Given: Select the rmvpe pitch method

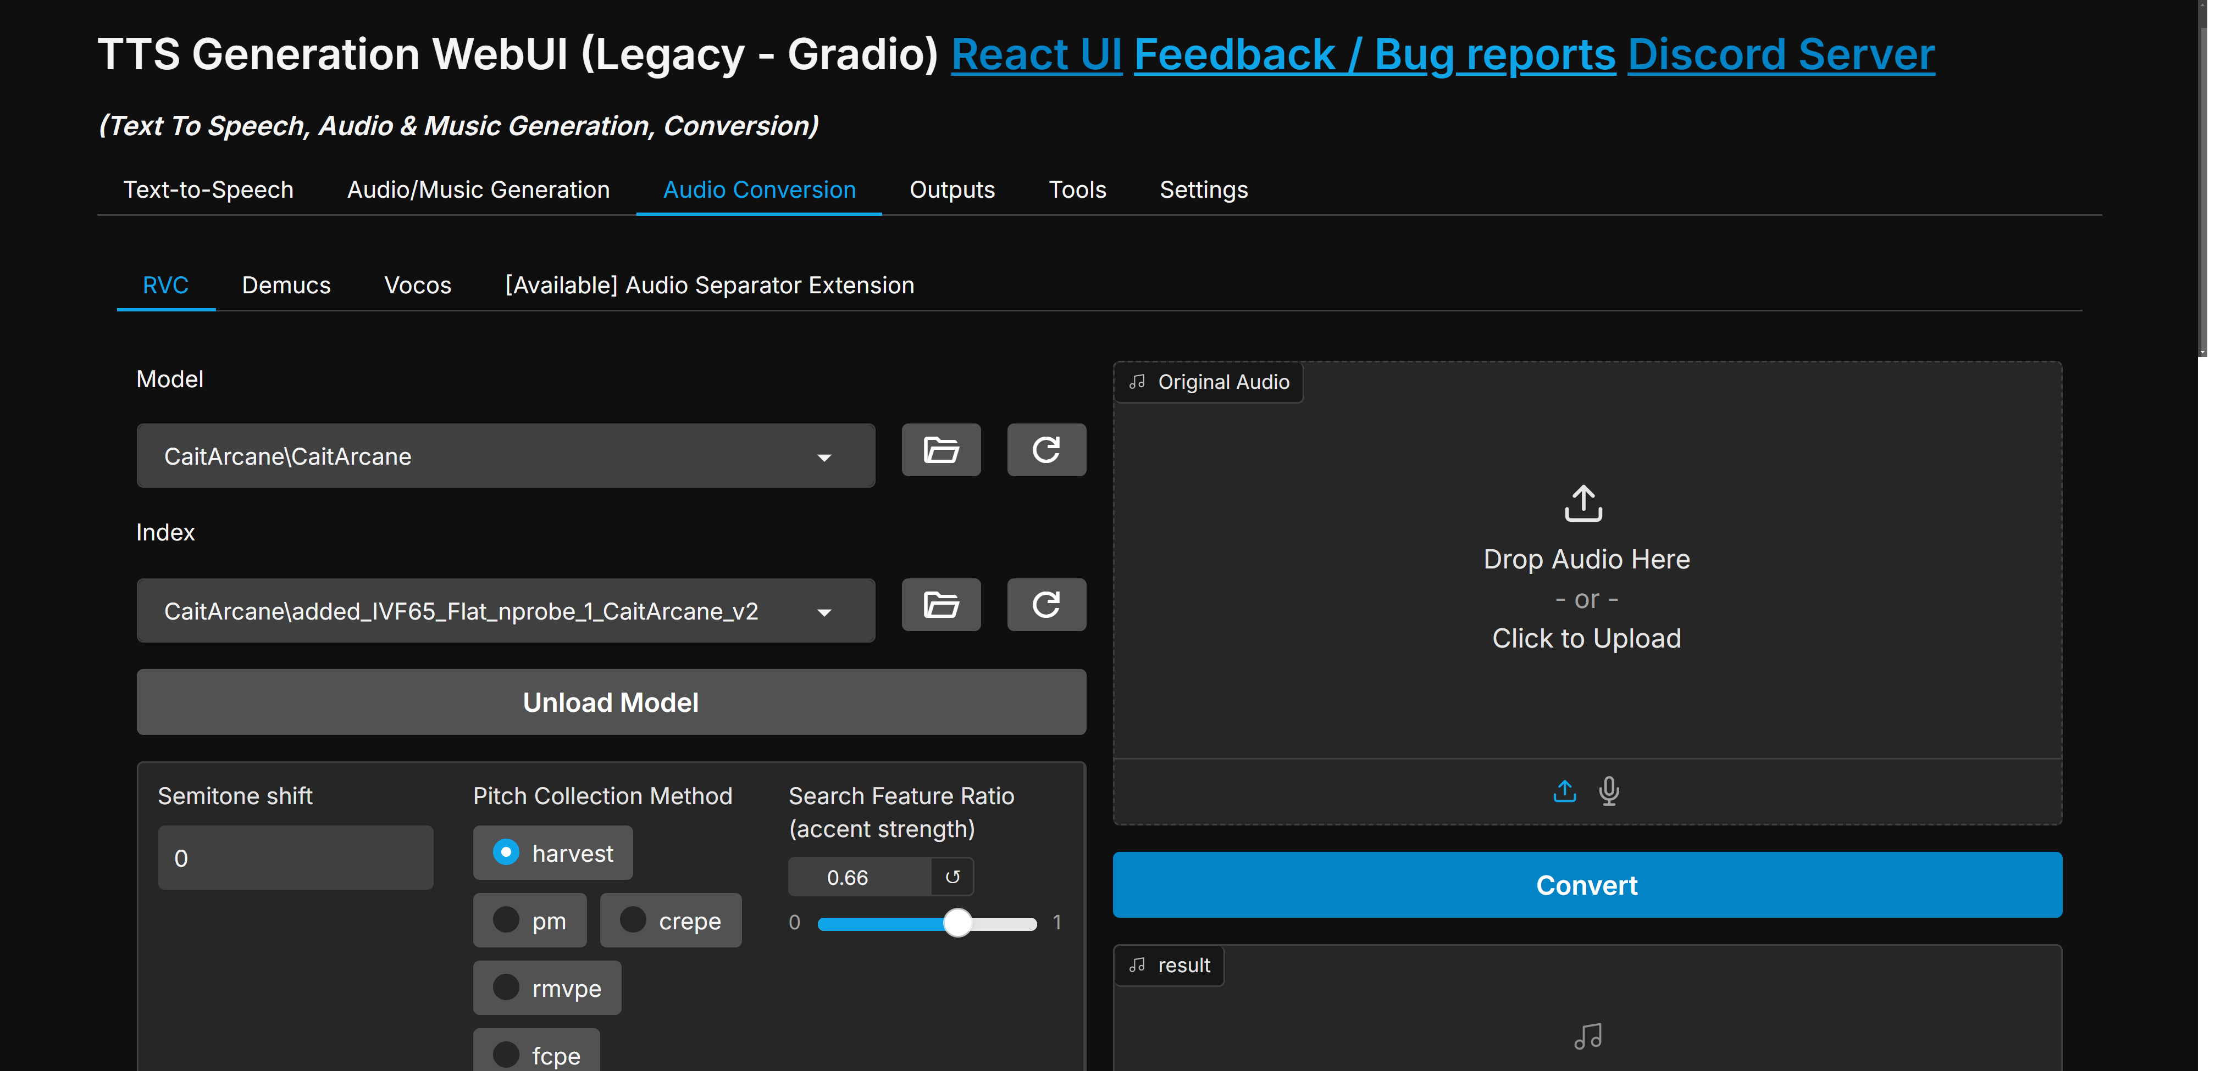Looking at the screenshot, I should pos(506,988).
